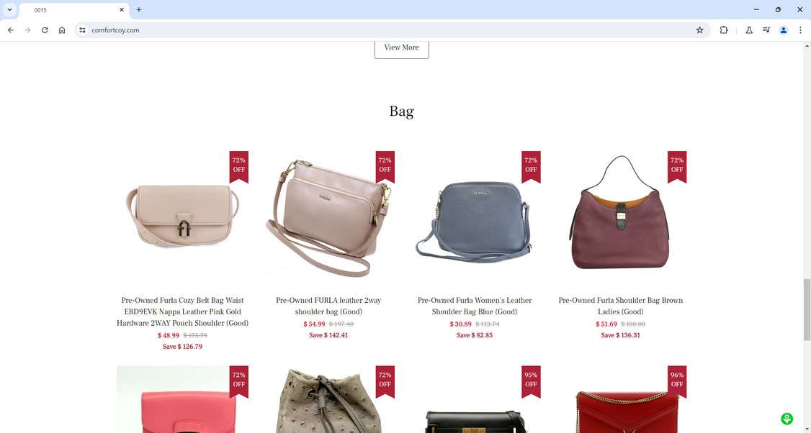The width and height of the screenshot is (811, 433).
Task: Go to the home page icon
Action: pyautogui.click(x=62, y=30)
